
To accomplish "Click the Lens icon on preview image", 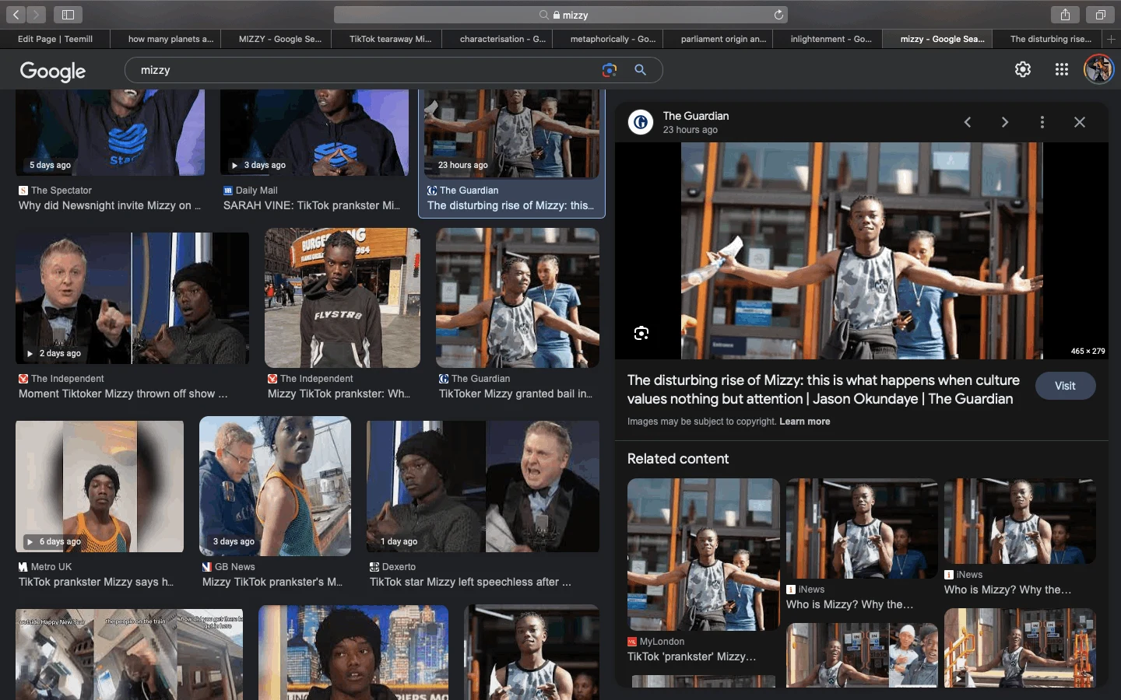I will pyautogui.click(x=641, y=334).
